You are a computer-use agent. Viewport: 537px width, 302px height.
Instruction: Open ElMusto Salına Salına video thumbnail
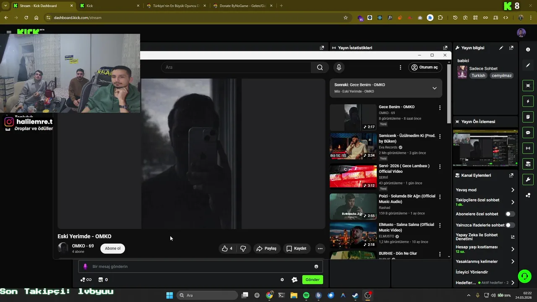click(x=353, y=235)
